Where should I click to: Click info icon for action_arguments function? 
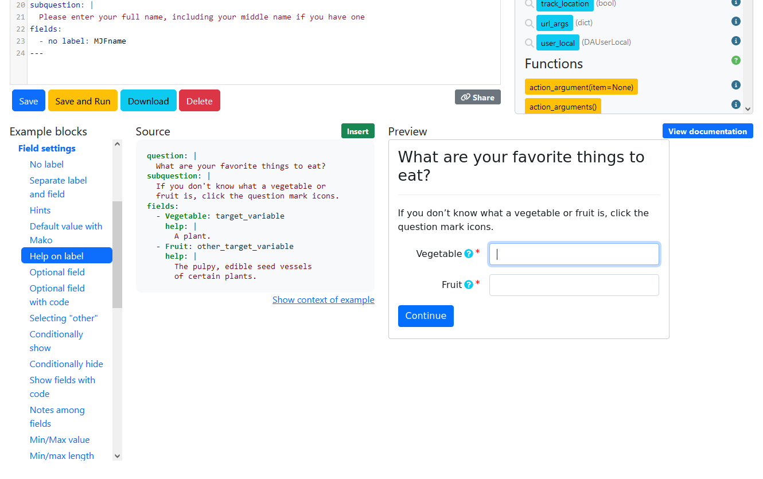(735, 104)
